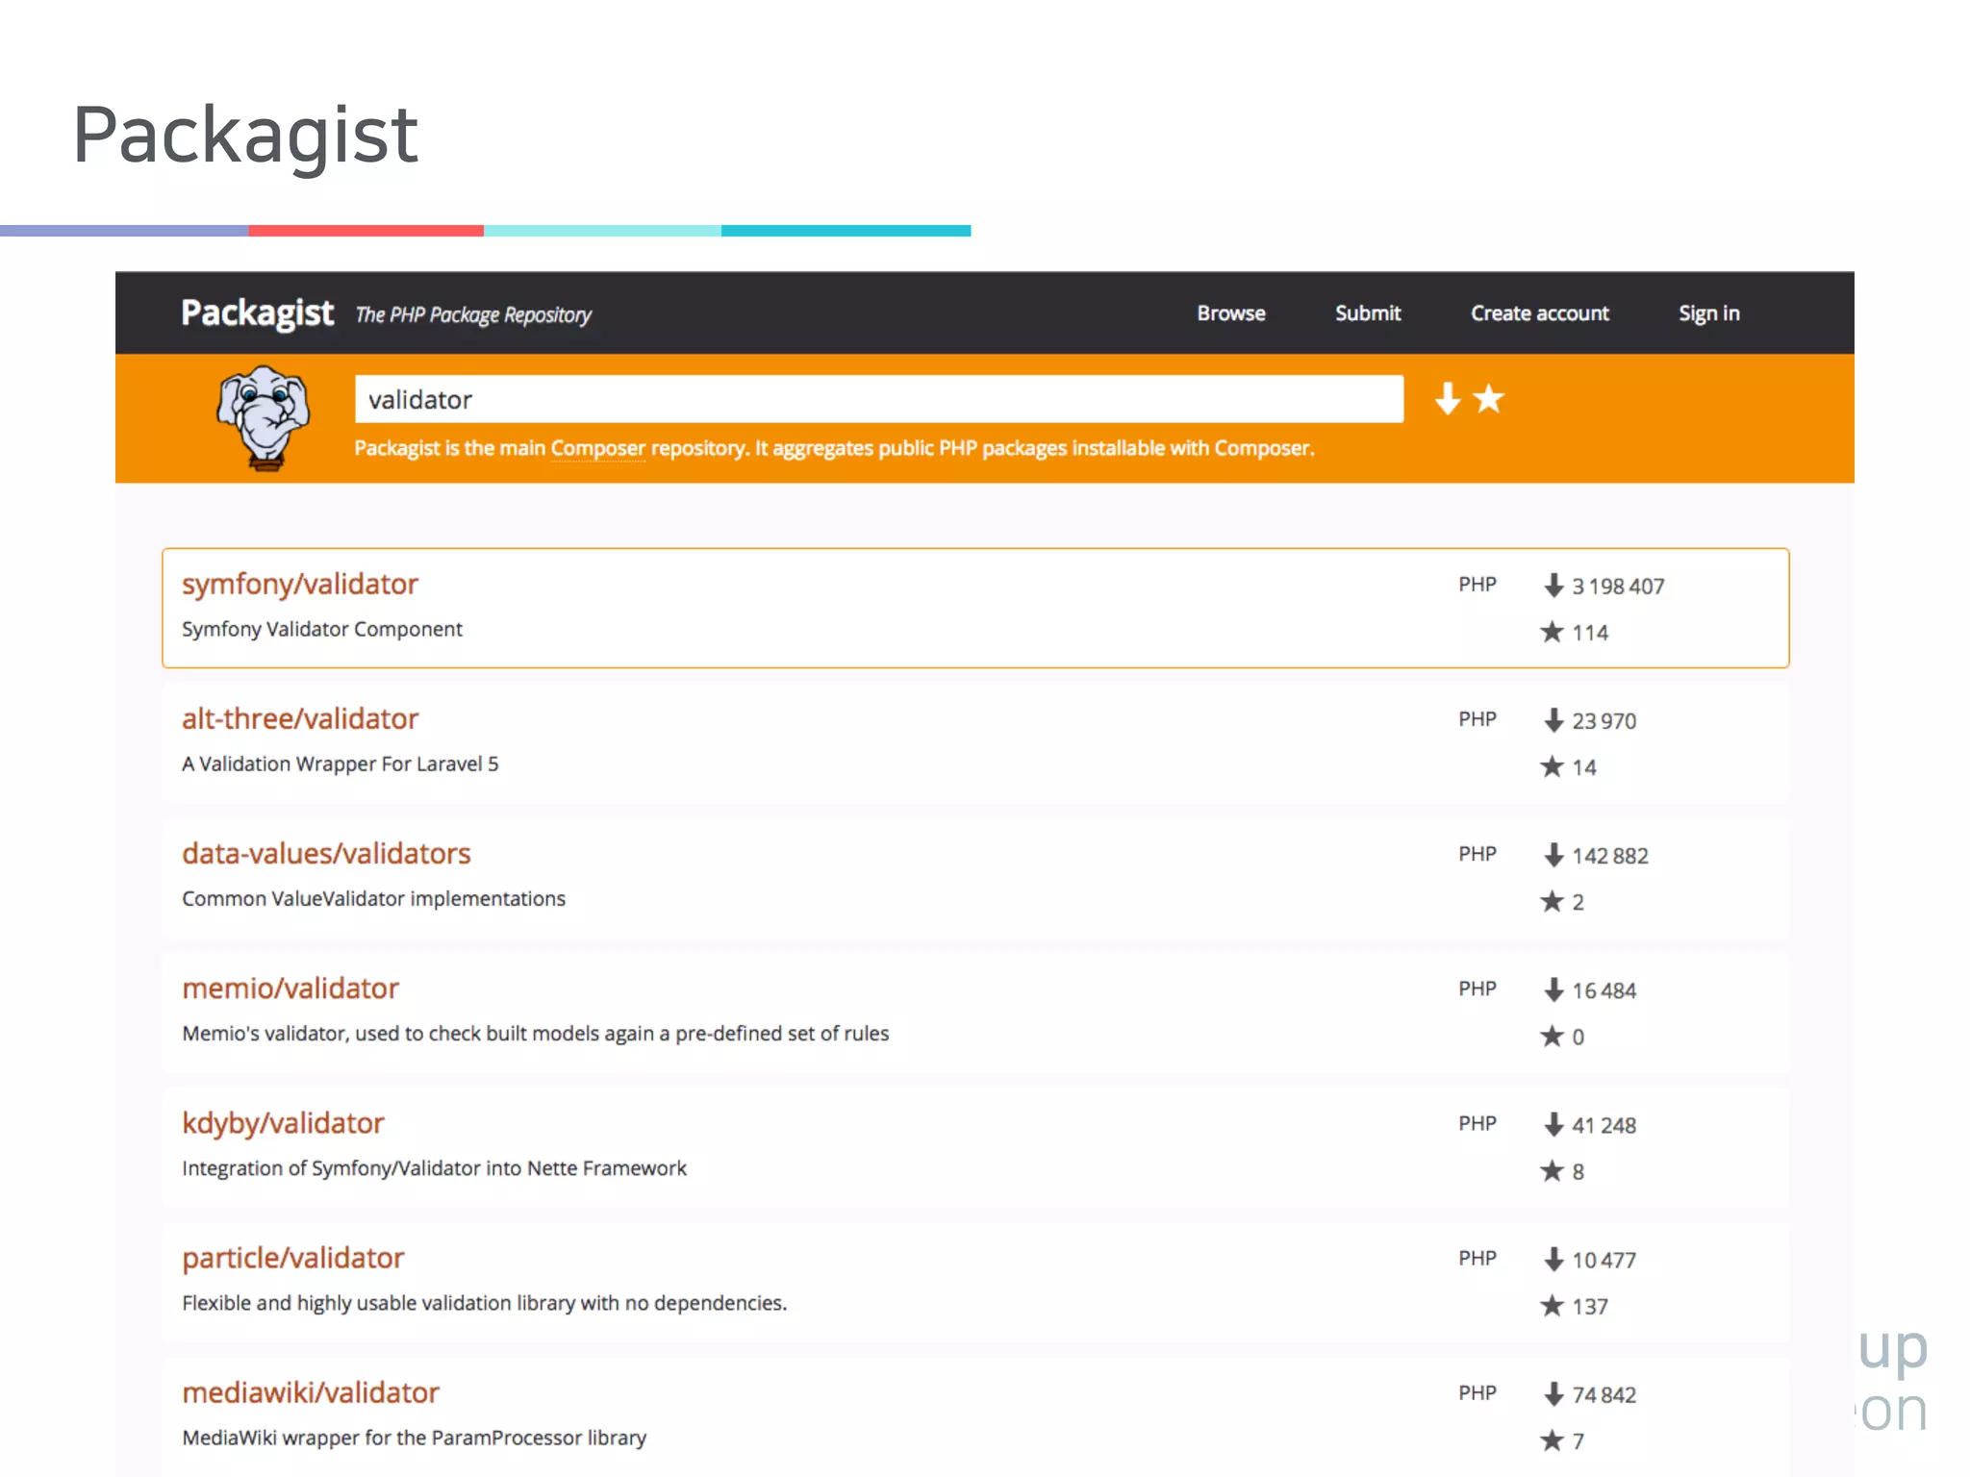Click the star icon for particle/validator
The width and height of the screenshot is (1970, 1477).
coord(1552,1306)
